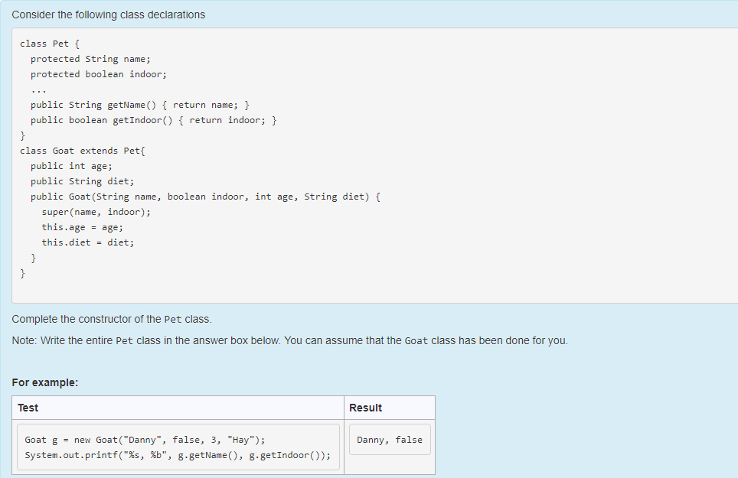Select the "class Pet {" code line

click(x=42, y=44)
